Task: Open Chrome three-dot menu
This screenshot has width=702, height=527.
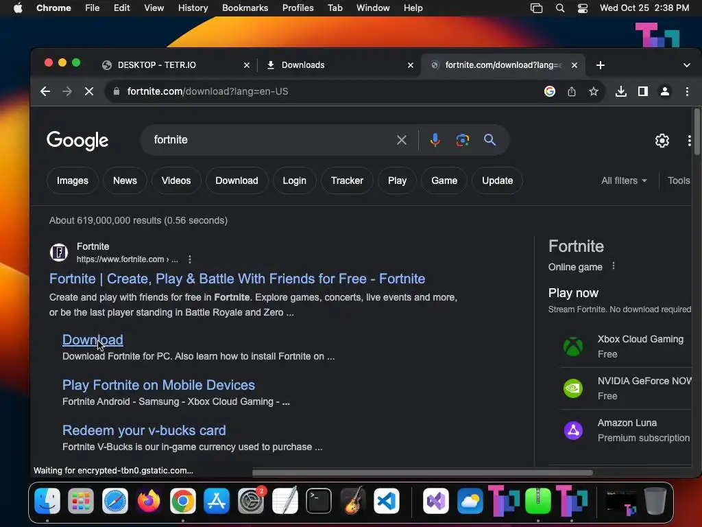Action: tap(687, 91)
